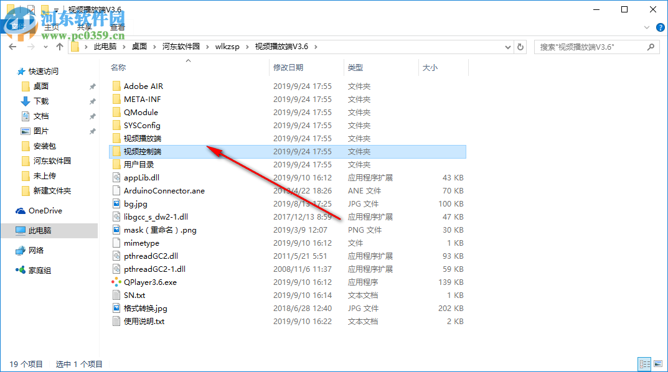
Task: Switch to the 查看 ribbon tab
Action: [117, 27]
